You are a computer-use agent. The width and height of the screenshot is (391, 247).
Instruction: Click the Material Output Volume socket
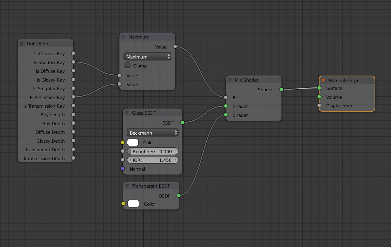[x=319, y=97]
